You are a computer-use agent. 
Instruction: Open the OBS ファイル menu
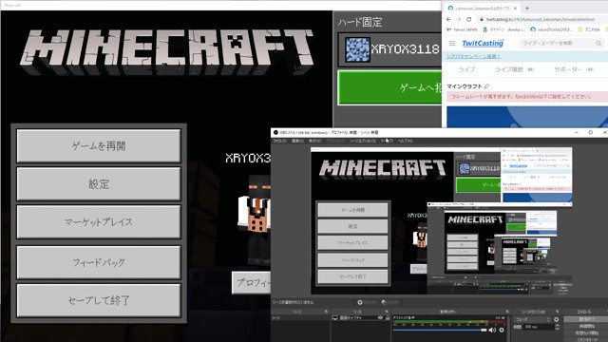[279, 141]
